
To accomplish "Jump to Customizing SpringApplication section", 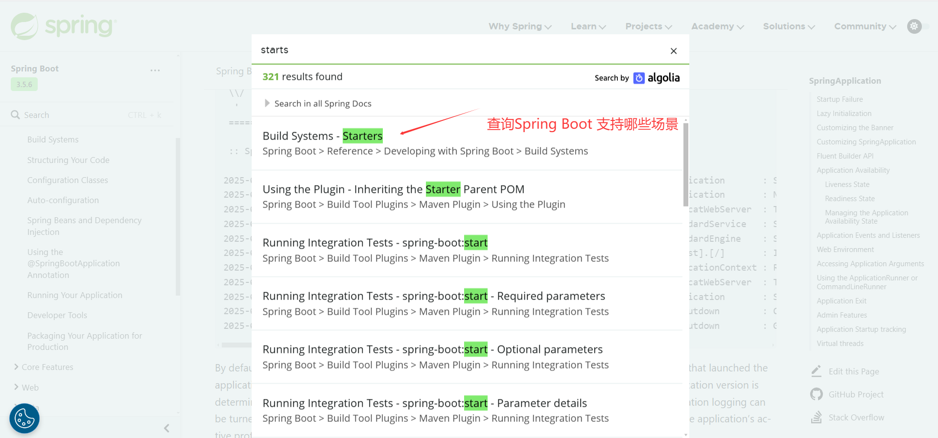I will pyautogui.click(x=866, y=142).
